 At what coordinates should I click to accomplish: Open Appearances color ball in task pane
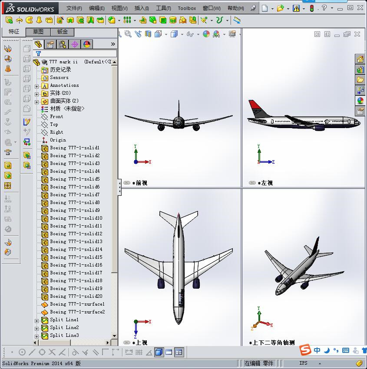(360, 101)
